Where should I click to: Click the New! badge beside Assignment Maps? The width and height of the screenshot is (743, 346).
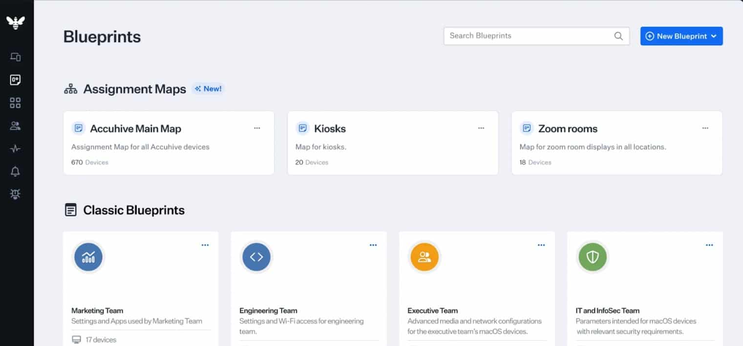(x=208, y=89)
